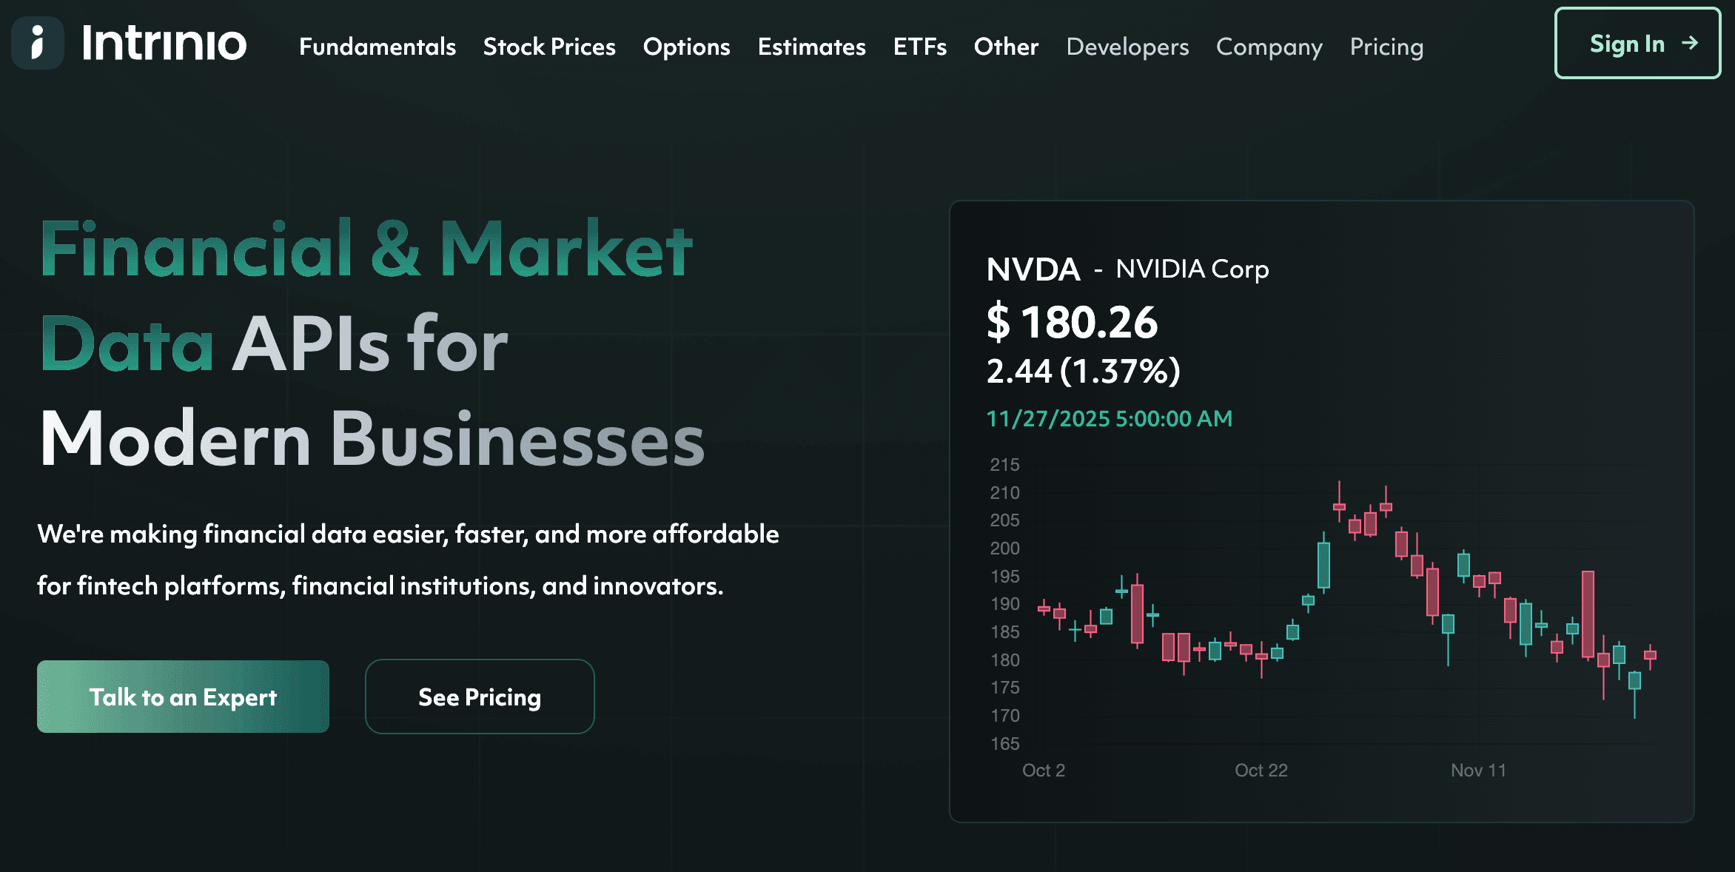Select ETFs in the navigation bar
The height and width of the screenshot is (872, 1735).
[919, 47]
